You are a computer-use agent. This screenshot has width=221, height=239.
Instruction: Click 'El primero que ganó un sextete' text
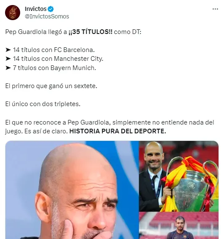pyautogui.click(x=51, y=86)
